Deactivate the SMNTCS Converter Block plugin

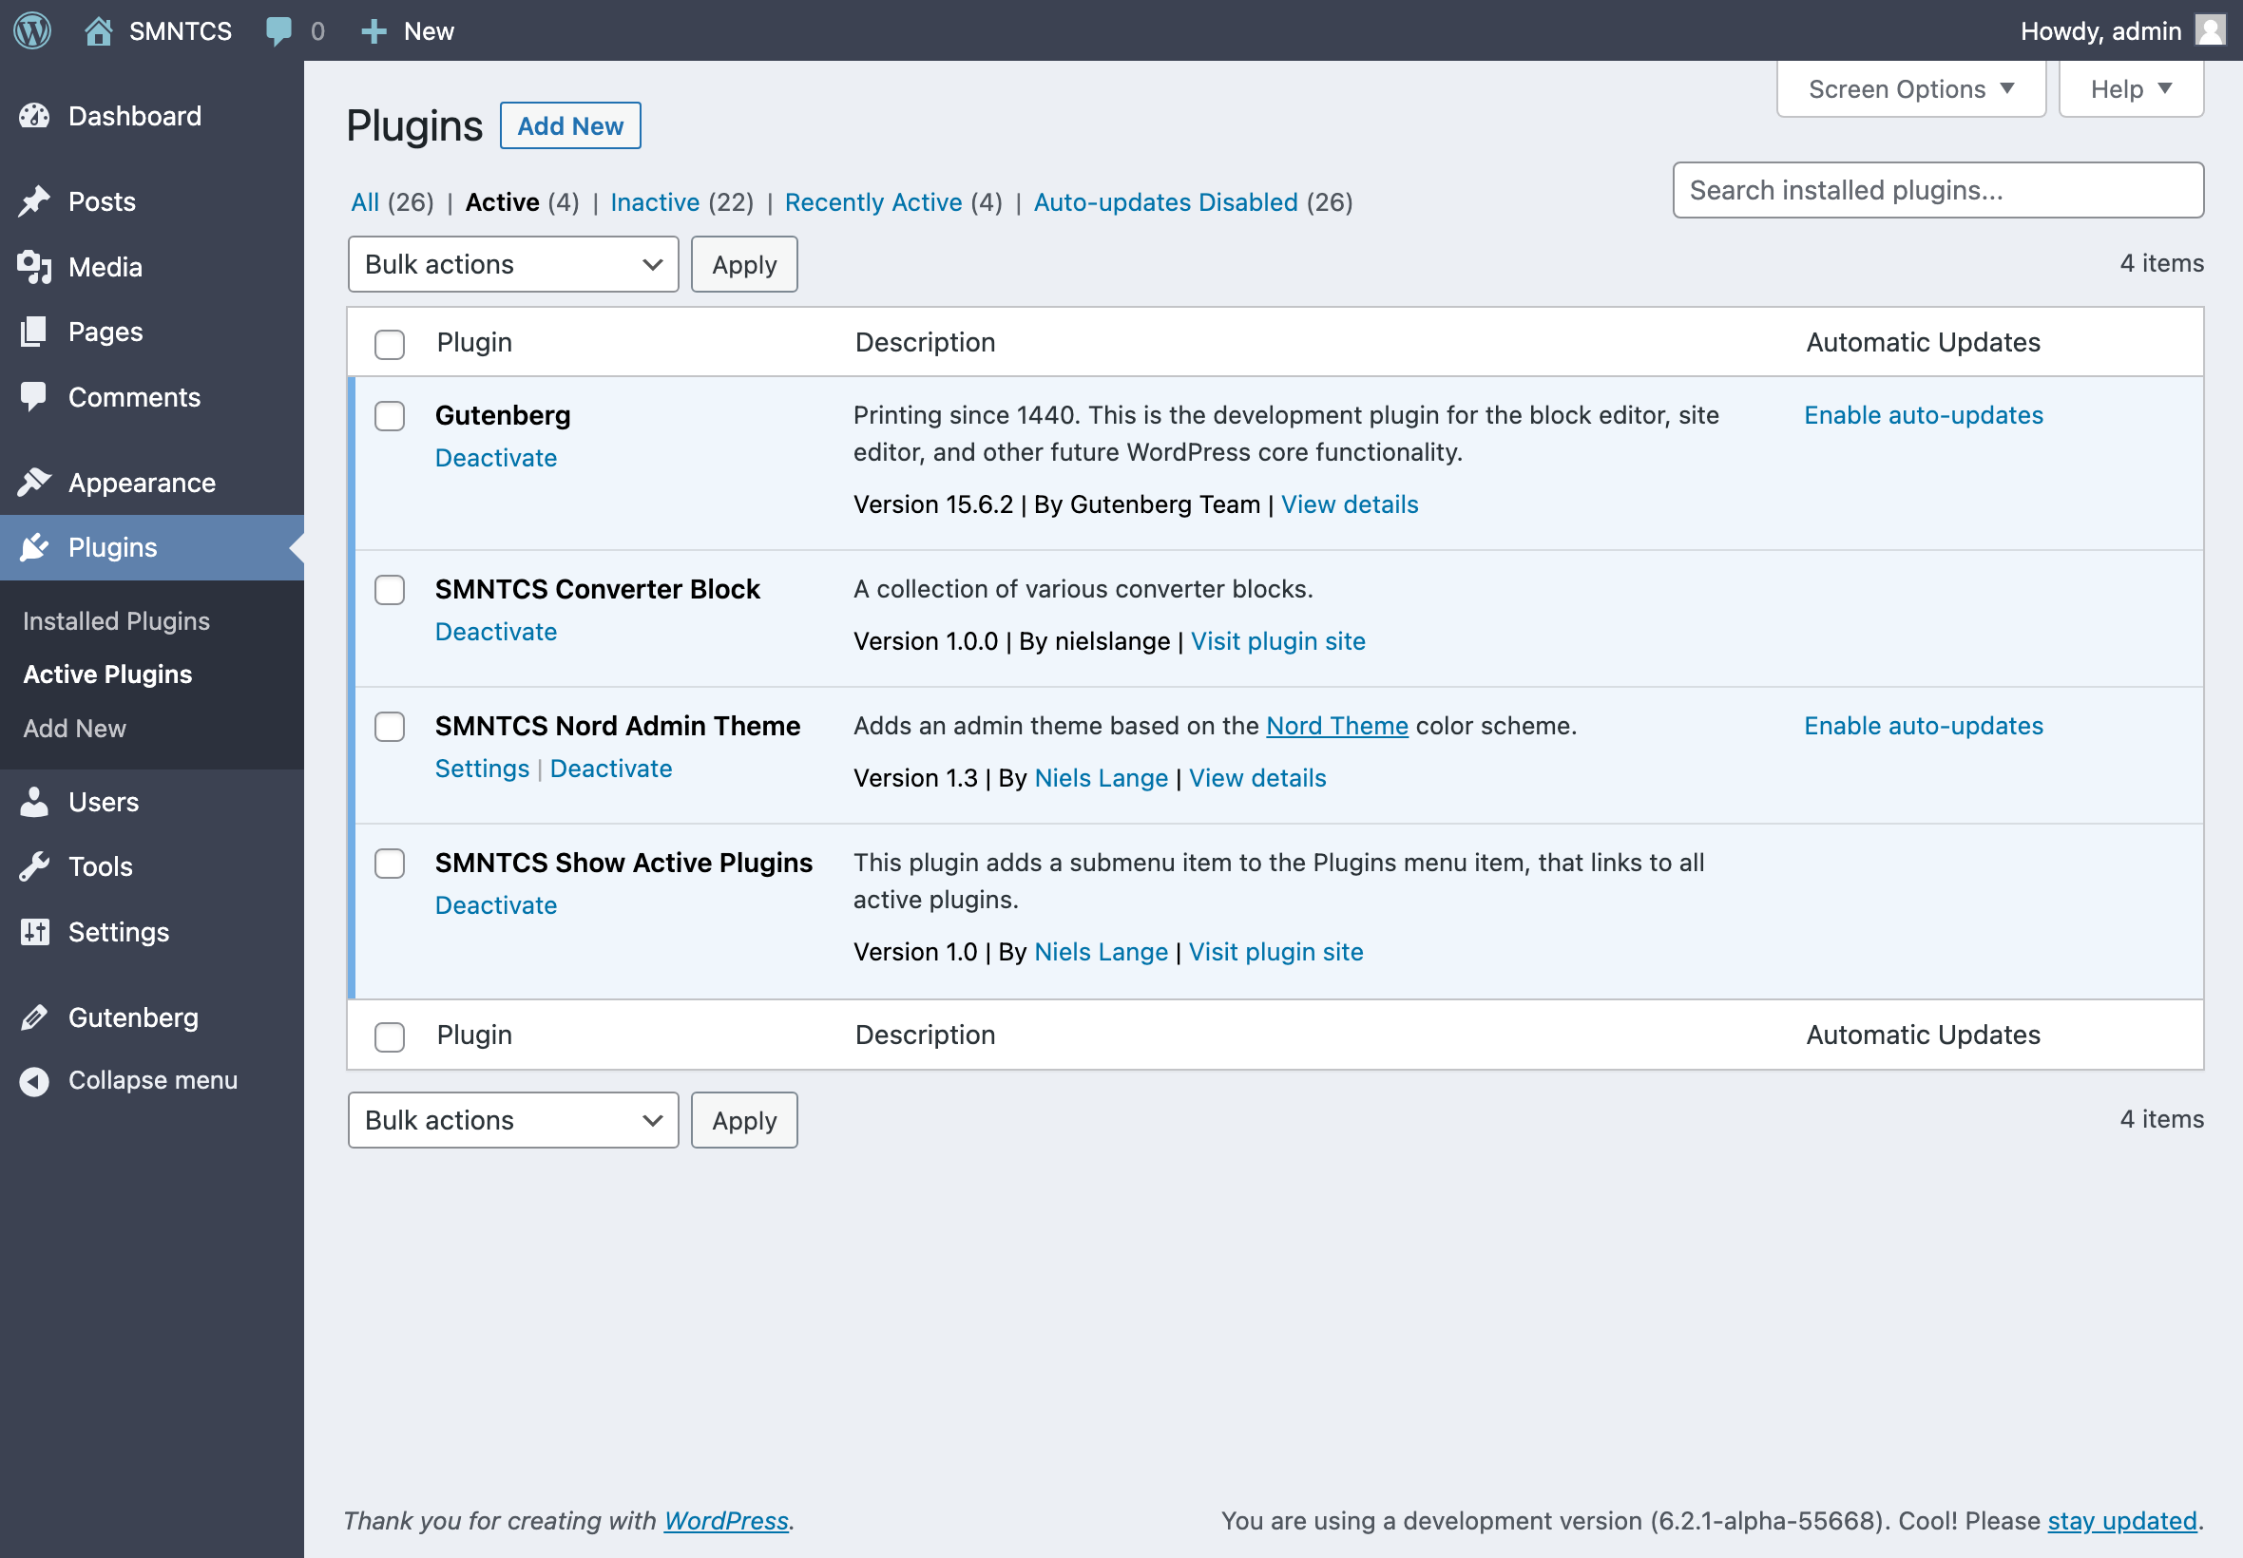click(496, 631)
